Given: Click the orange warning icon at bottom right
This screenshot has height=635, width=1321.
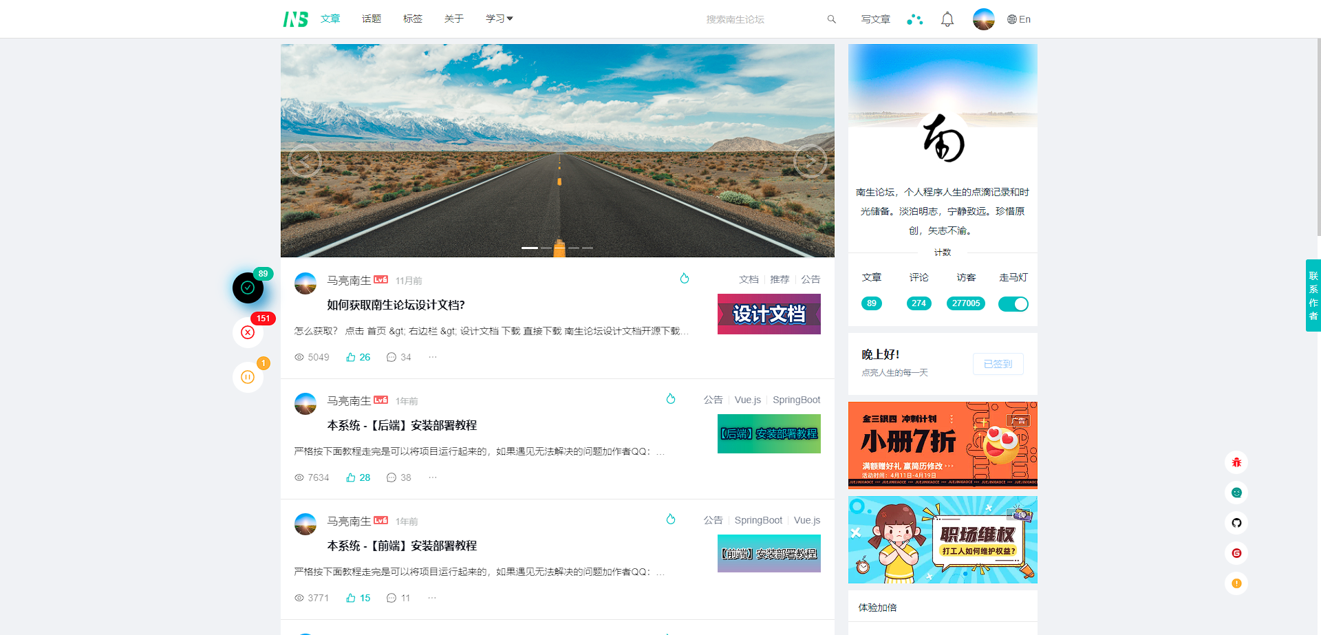Looking at the screenshot, I should (1236, 583).
